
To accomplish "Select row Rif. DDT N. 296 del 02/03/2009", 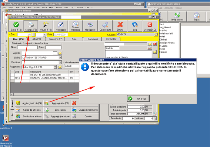I will coord(46,75).
